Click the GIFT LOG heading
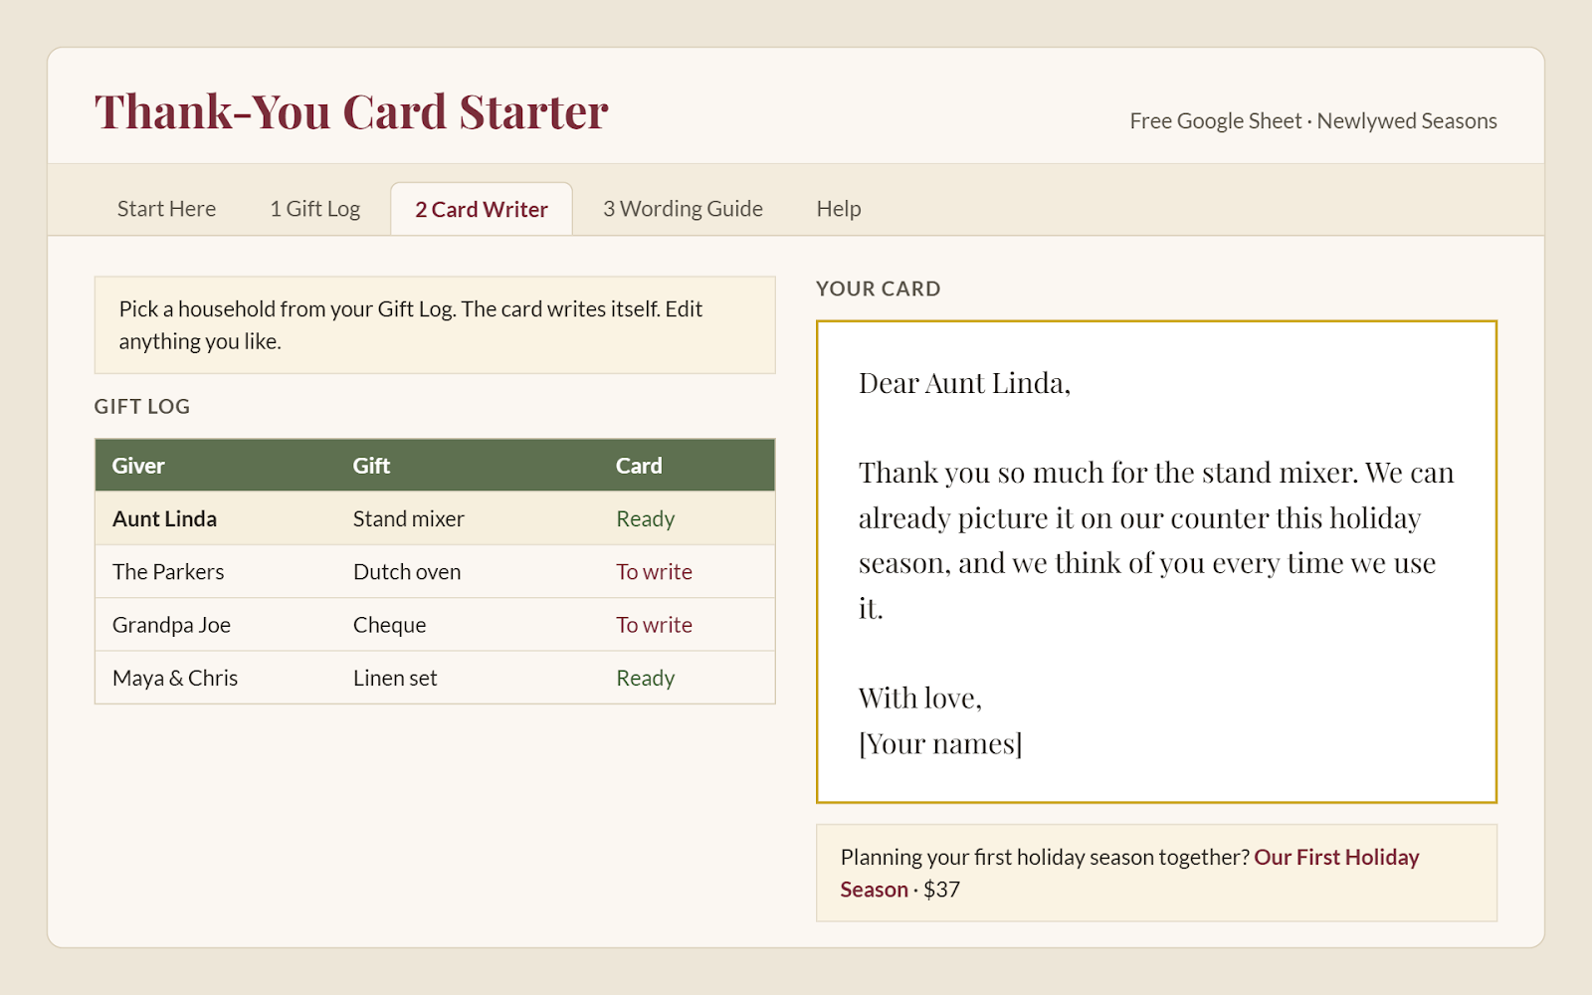Screen dimensions: 1592x995 tap(142, 406)
